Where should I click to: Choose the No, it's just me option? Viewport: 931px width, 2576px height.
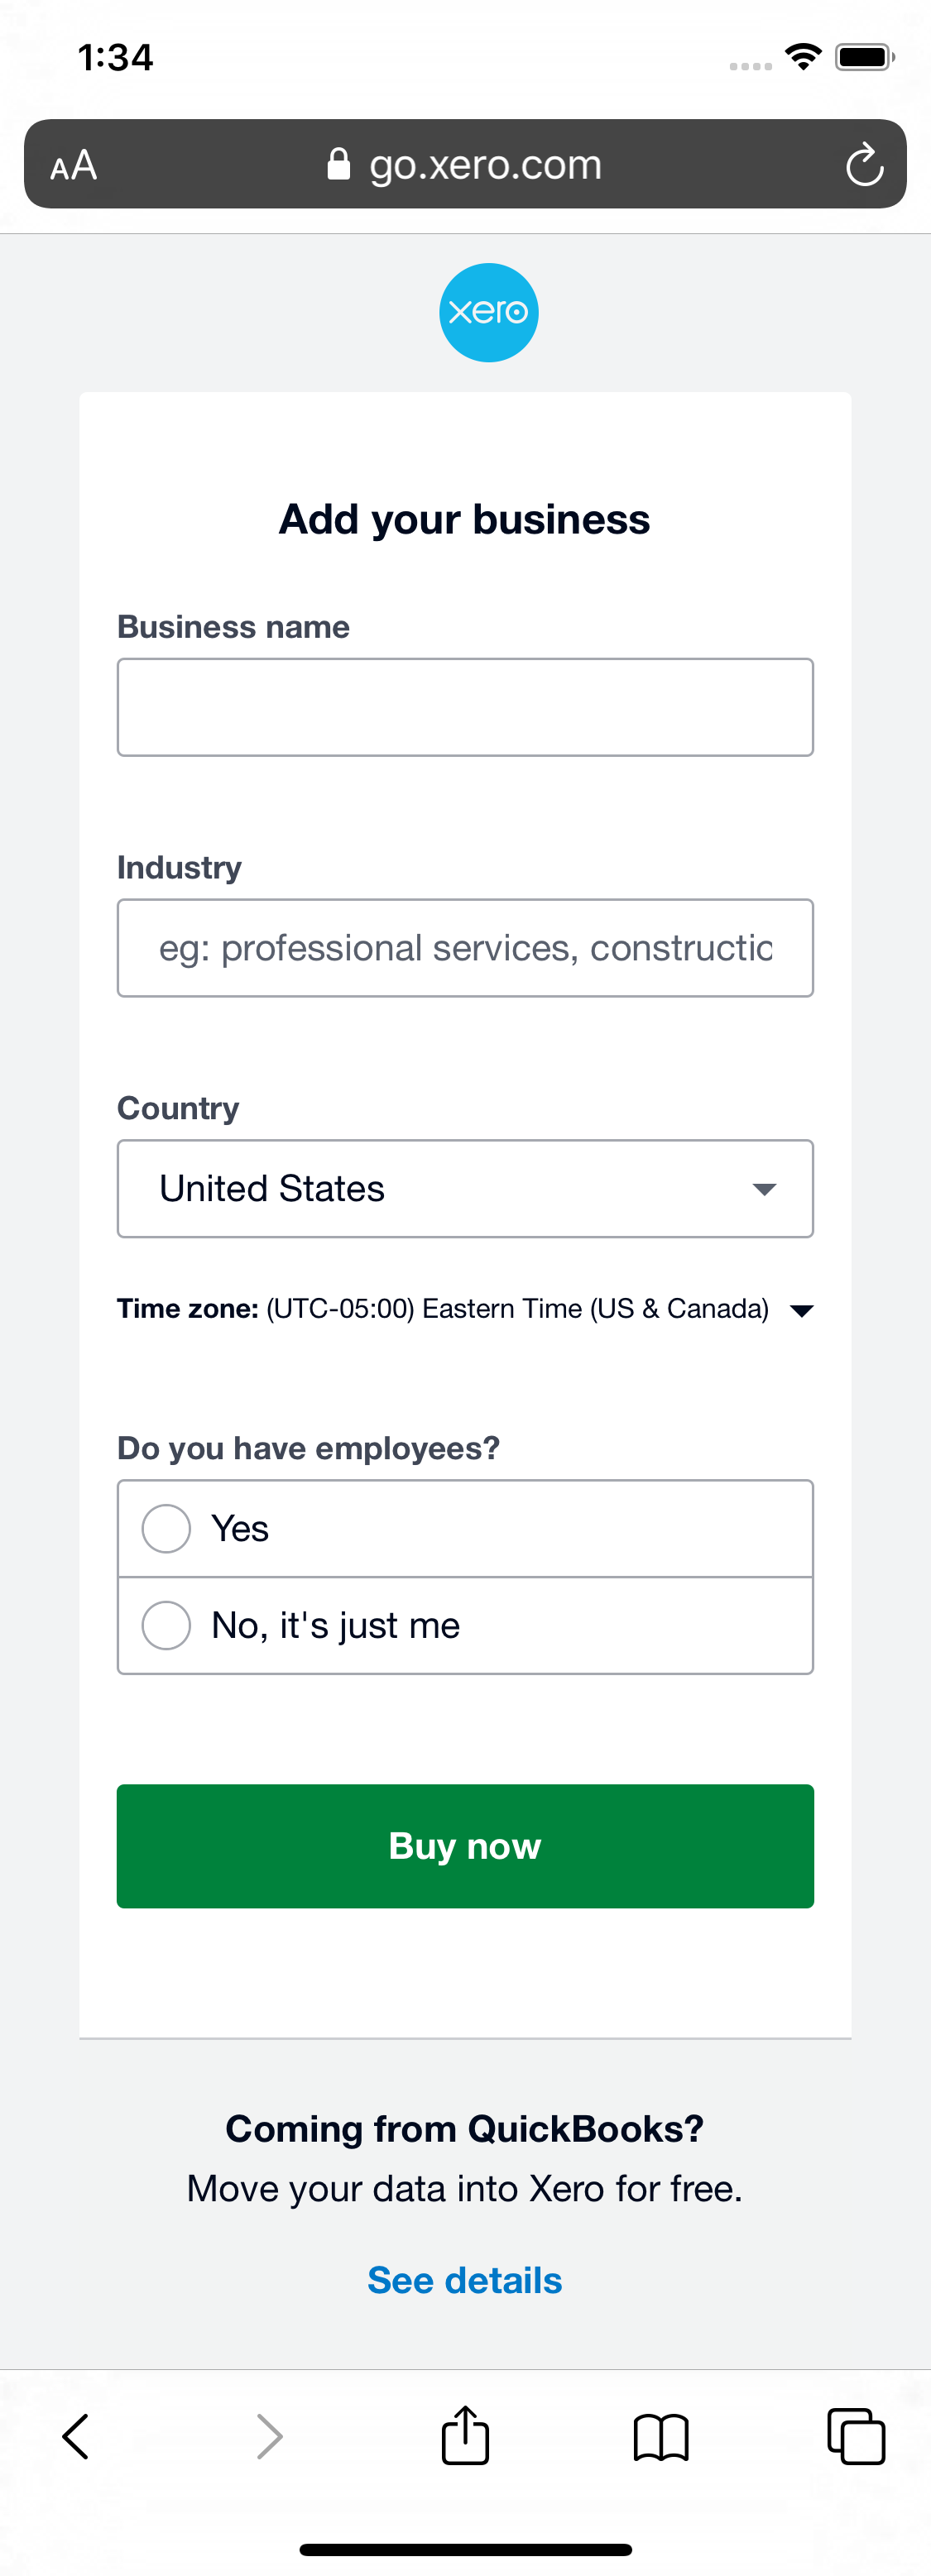click(x=166, y=1625)
